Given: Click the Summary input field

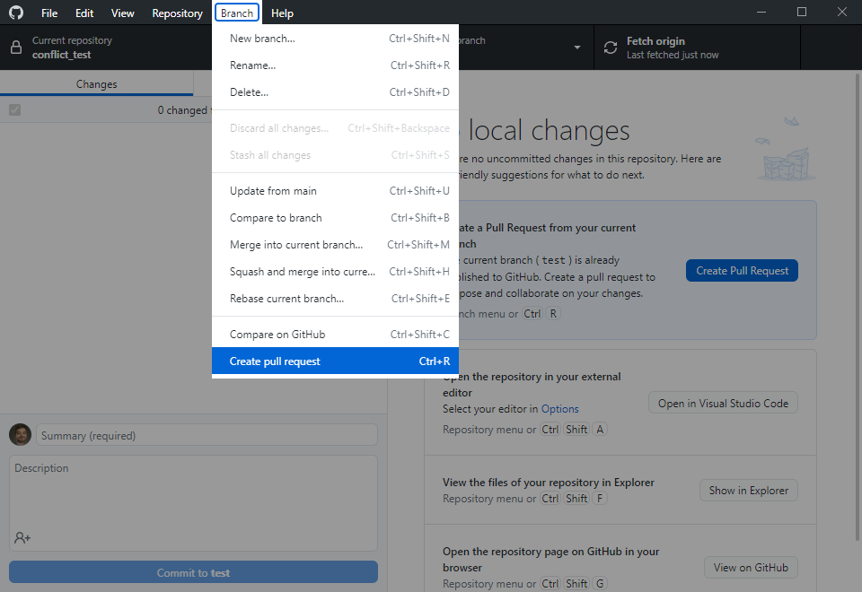Looking at the screenshot, I should click(207, 435).
